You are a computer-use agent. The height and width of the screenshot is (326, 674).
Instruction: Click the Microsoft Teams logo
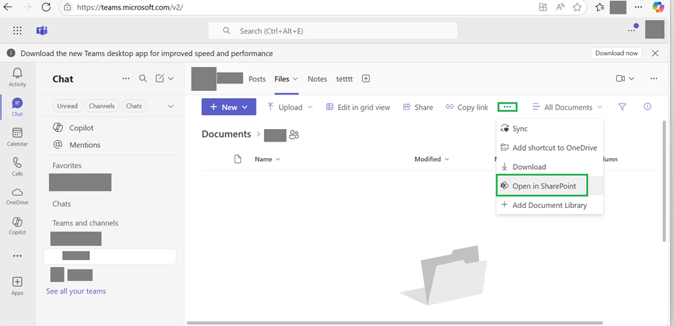41,30
